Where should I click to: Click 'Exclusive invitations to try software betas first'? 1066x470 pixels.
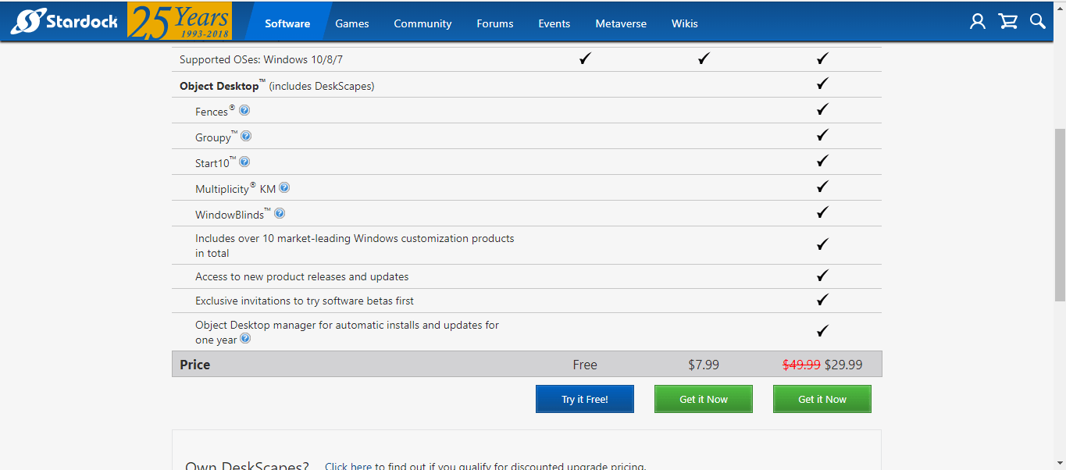tap(305, 301)
